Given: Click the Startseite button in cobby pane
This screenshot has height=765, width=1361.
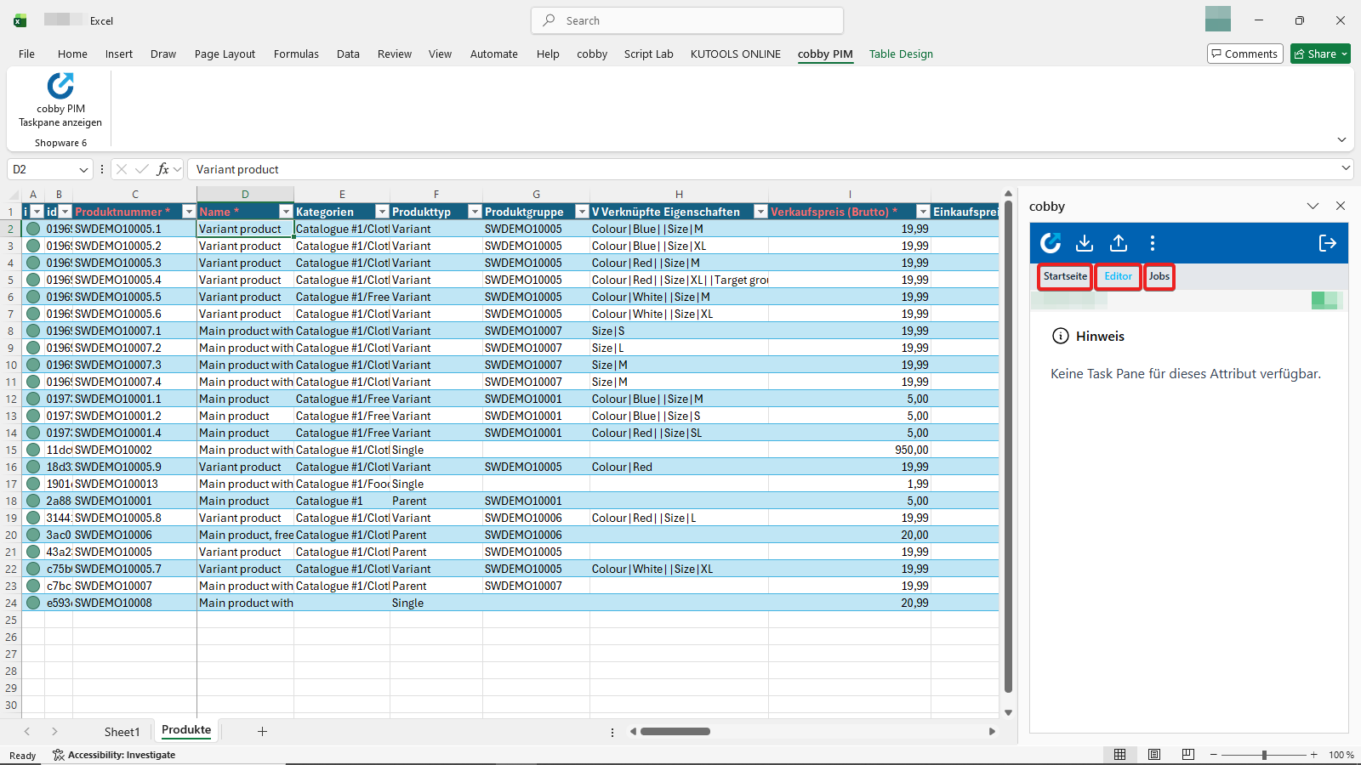Looking at the screenshot, I should [x=1064, y=276].
